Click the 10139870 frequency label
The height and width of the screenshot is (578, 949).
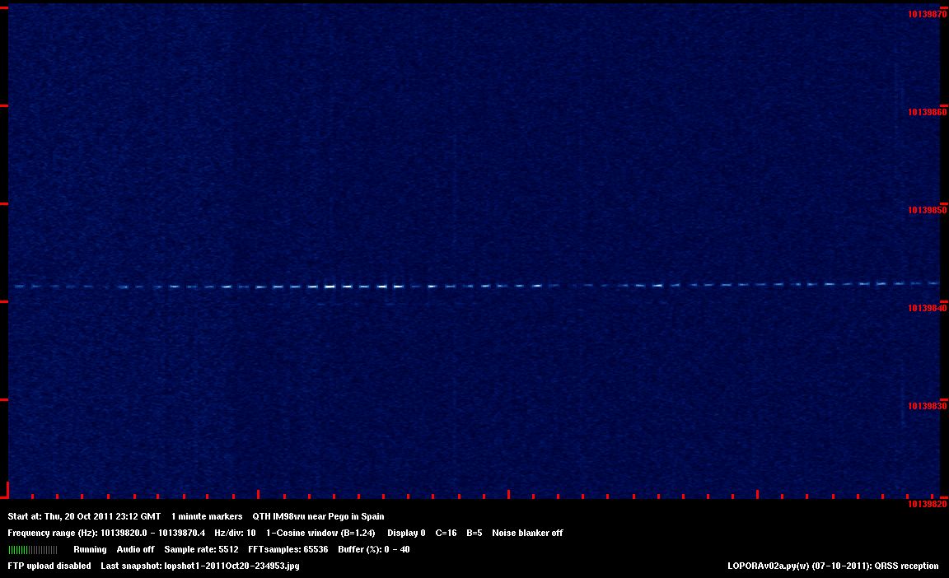(x=928, y=15)
